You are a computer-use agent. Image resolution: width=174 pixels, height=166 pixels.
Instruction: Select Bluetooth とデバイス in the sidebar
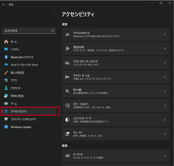pyautogui.click(x=22, y=57)
